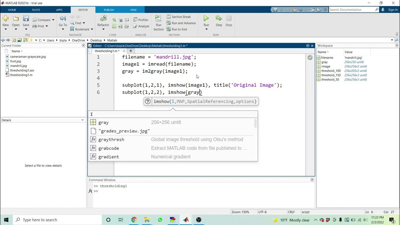Select mandrill.jpg in Current Folder

tap(18, 66)
